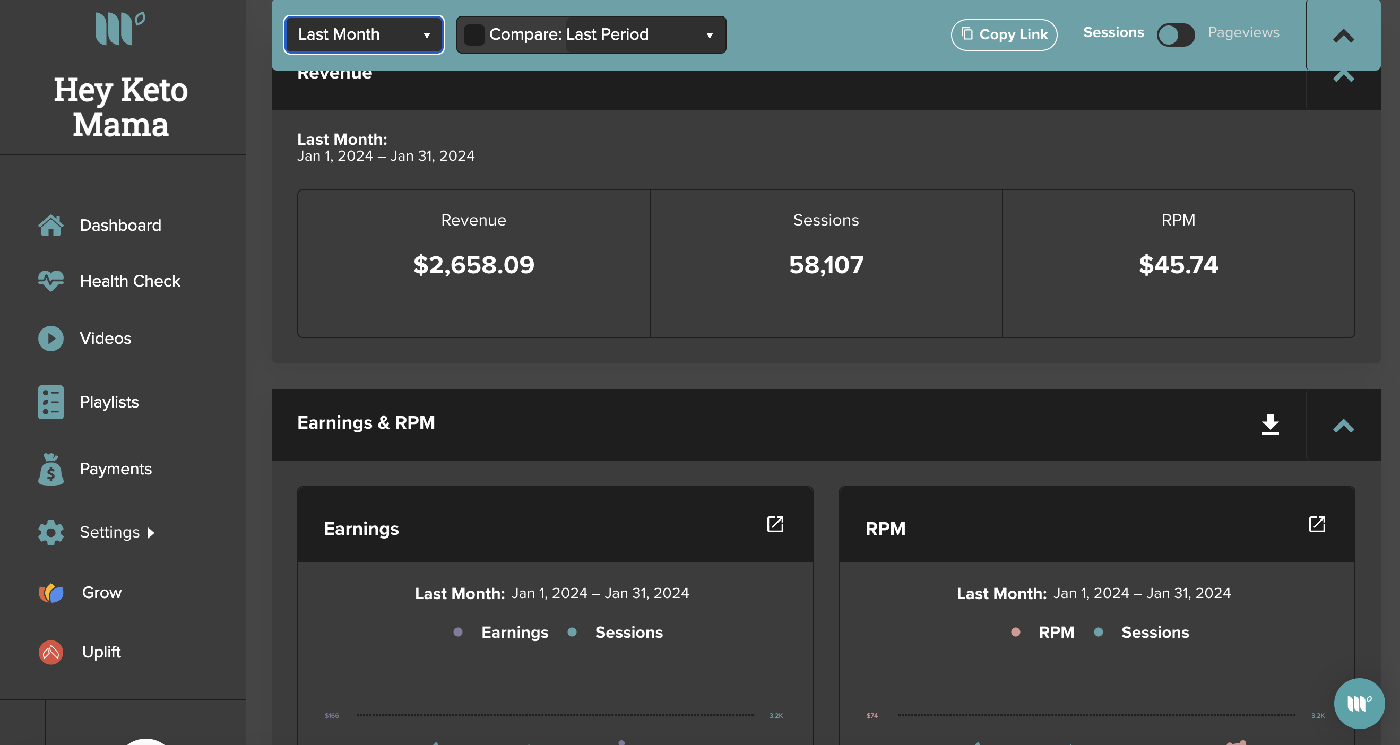Click the Playlists list icon
This screenshot has height=745, width=1400.
50,402
